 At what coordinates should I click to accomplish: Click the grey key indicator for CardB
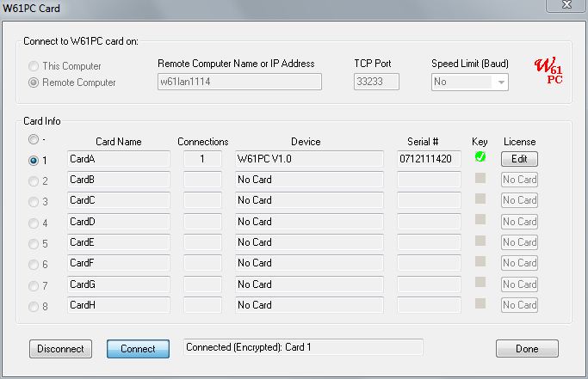[480, 178]
